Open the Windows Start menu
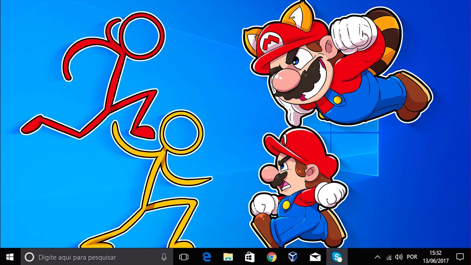This screenshot has height=265, width=471. click(x=10, y=257)
